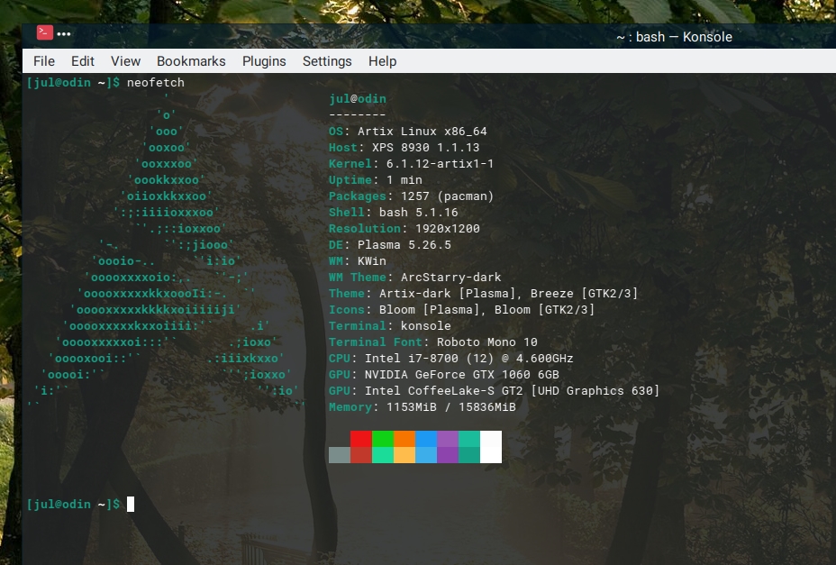Click the "~ : bash — Konsole" window title

coord(674,37)
